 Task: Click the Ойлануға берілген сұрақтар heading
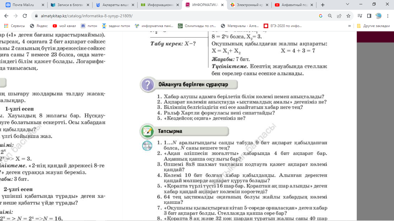[x=193, y=85]
